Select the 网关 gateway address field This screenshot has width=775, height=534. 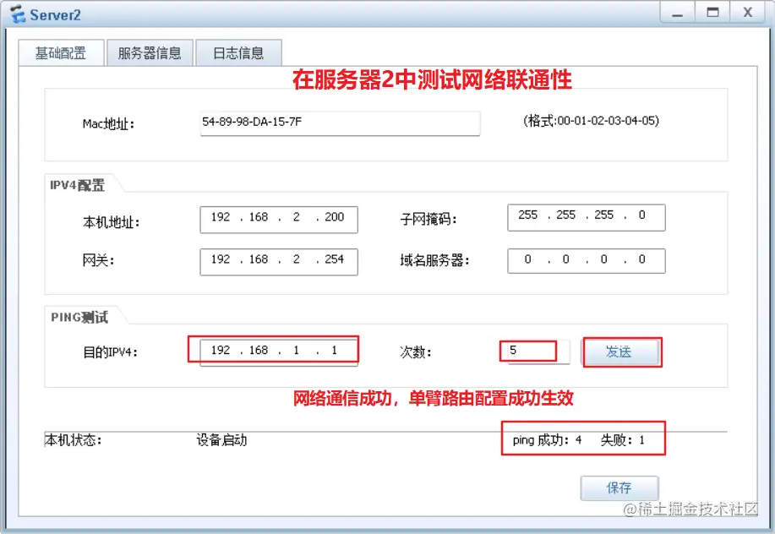[278, 259]
